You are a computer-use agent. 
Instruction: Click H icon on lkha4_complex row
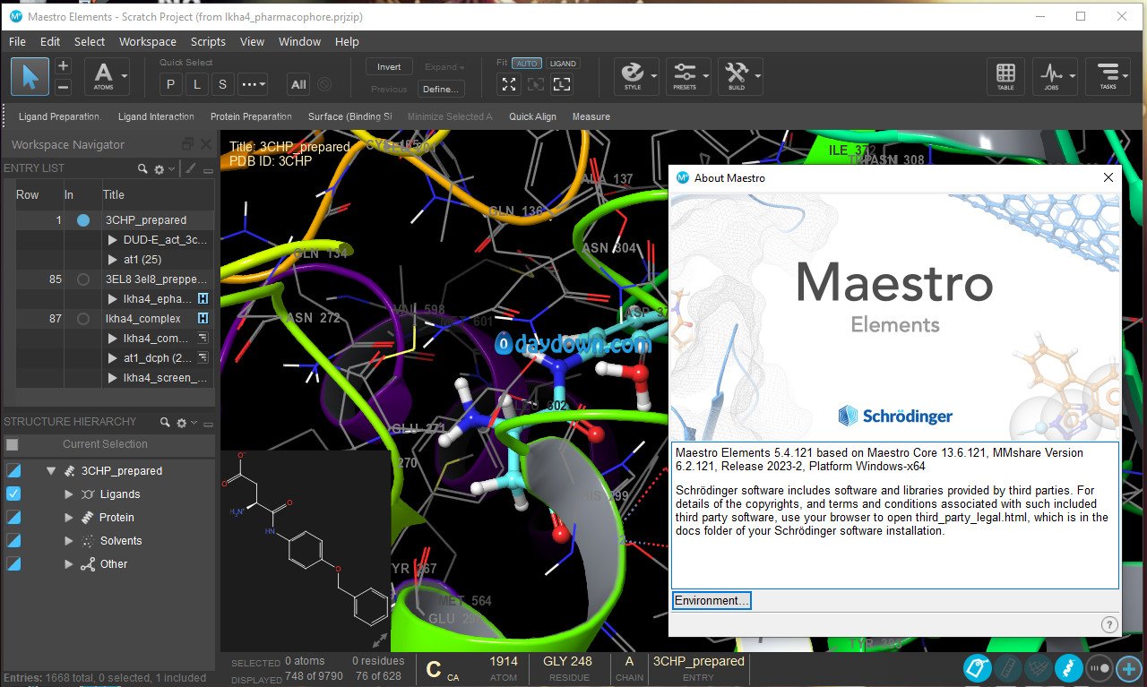pos(203,319)
